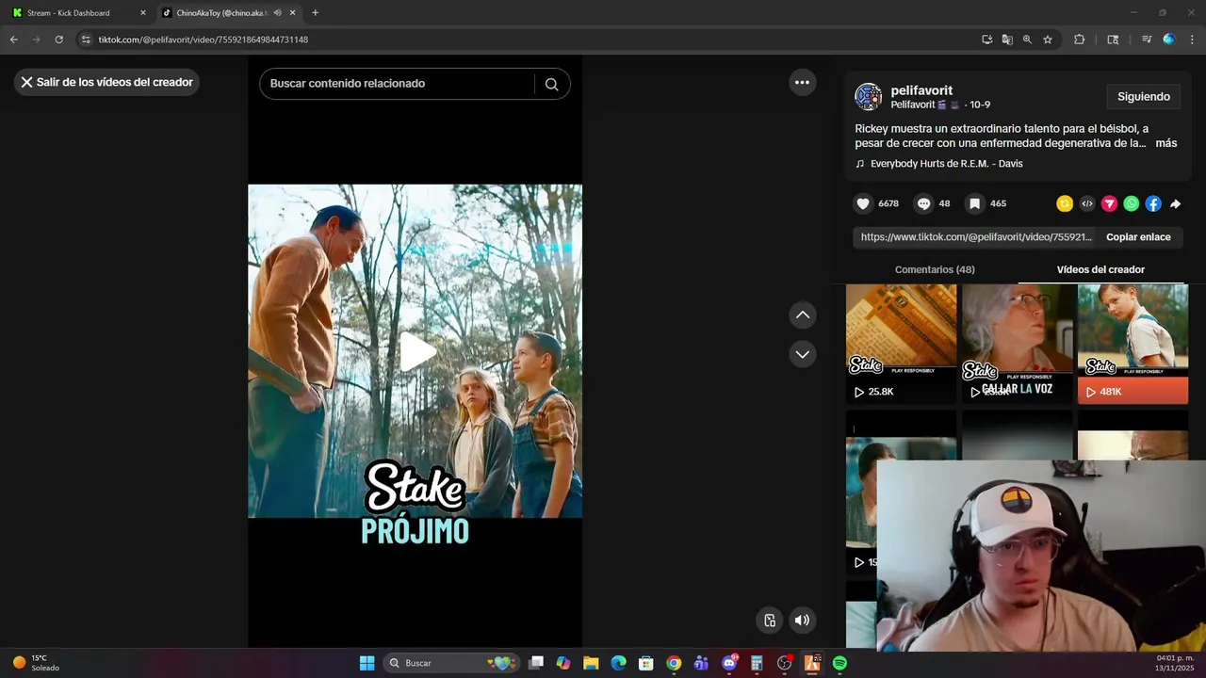Launch Copilot from the taskbar
The width and height of the screenshot is (1206, 678).
563,663
